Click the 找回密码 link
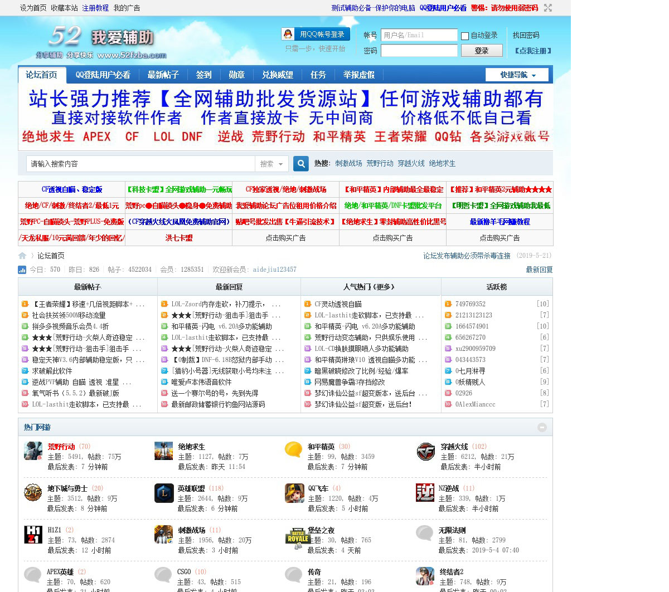This screenshot has height=592, width=669. 526,35
